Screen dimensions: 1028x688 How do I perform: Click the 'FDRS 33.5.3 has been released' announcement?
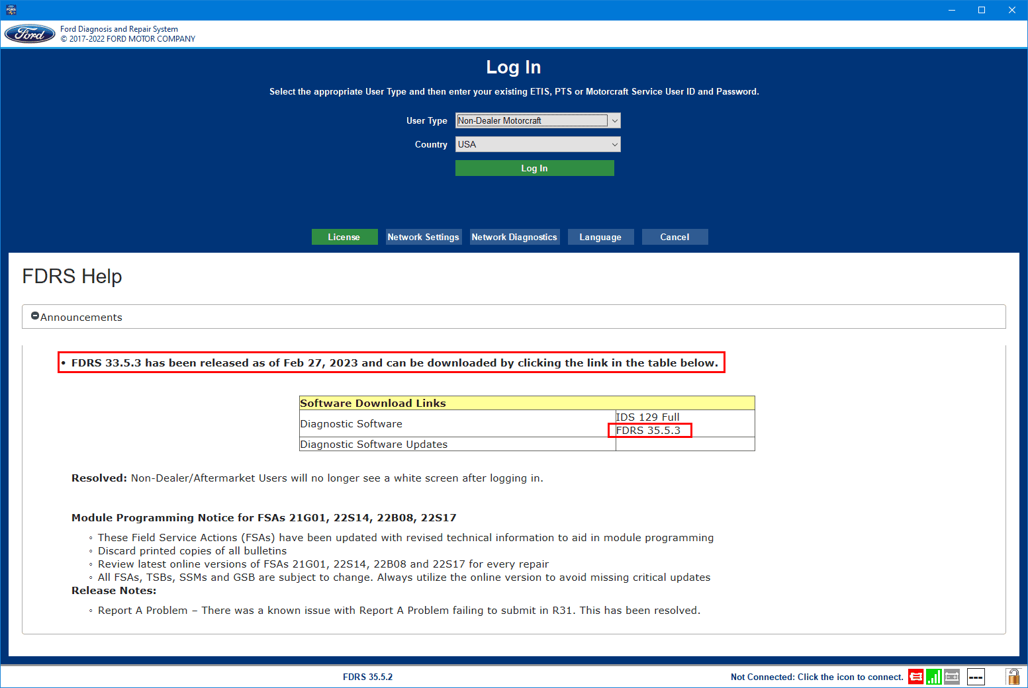point(395,363)
